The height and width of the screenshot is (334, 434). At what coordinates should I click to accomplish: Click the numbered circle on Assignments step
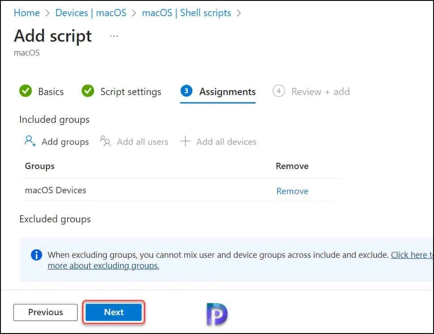pos(186,91)
